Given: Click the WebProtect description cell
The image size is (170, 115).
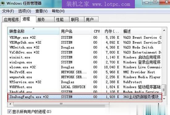Looking at the screenshot, I should pos(133,82).
